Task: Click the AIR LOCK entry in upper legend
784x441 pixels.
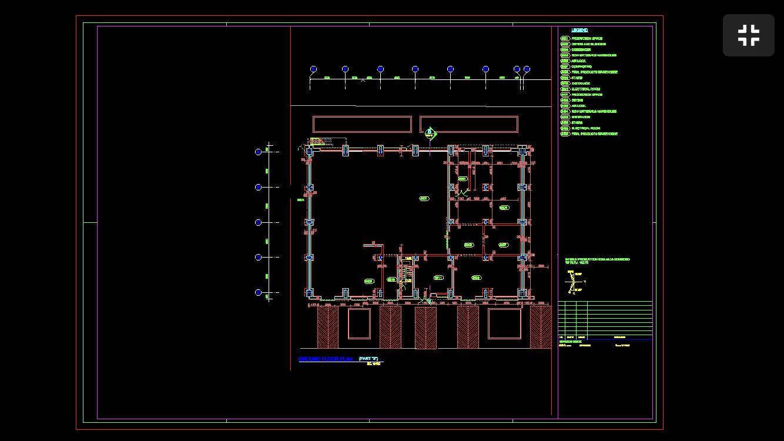Action: pos(578,61)
